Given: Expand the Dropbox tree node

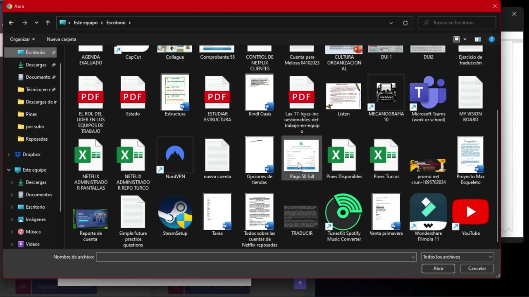Looking at the screenshot, I should coord(9,155).
